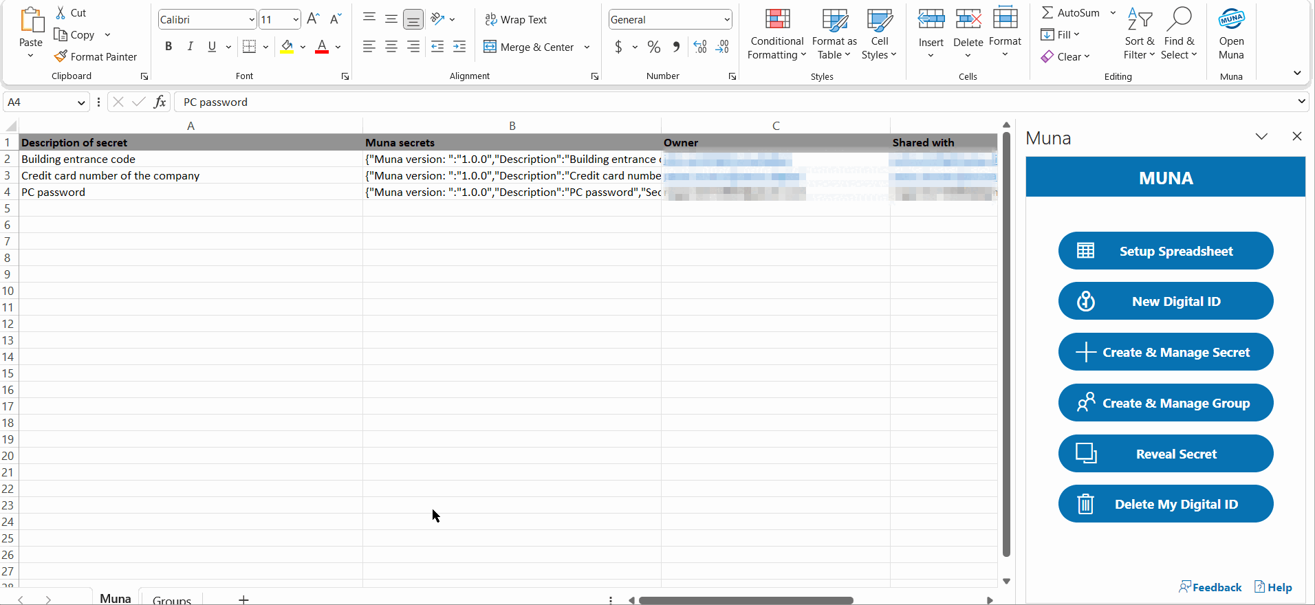
Task: Click the increase decimal icon
Action: (700, 47)
